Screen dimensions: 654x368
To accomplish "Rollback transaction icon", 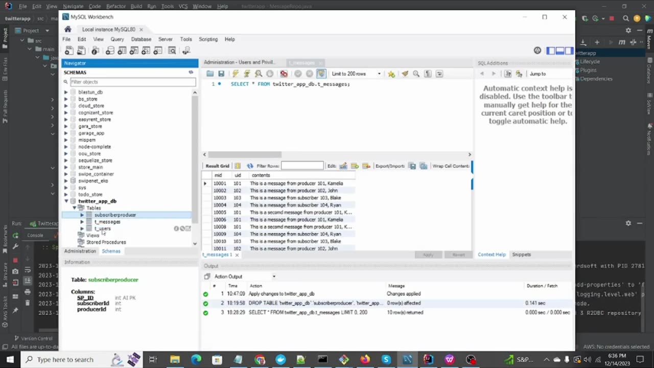I will coord(309,74).
